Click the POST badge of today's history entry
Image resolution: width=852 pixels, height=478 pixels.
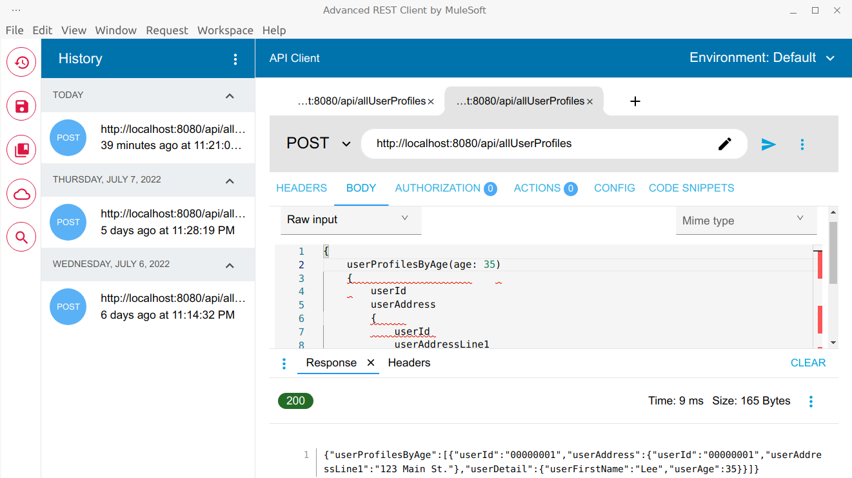(68, 137)
